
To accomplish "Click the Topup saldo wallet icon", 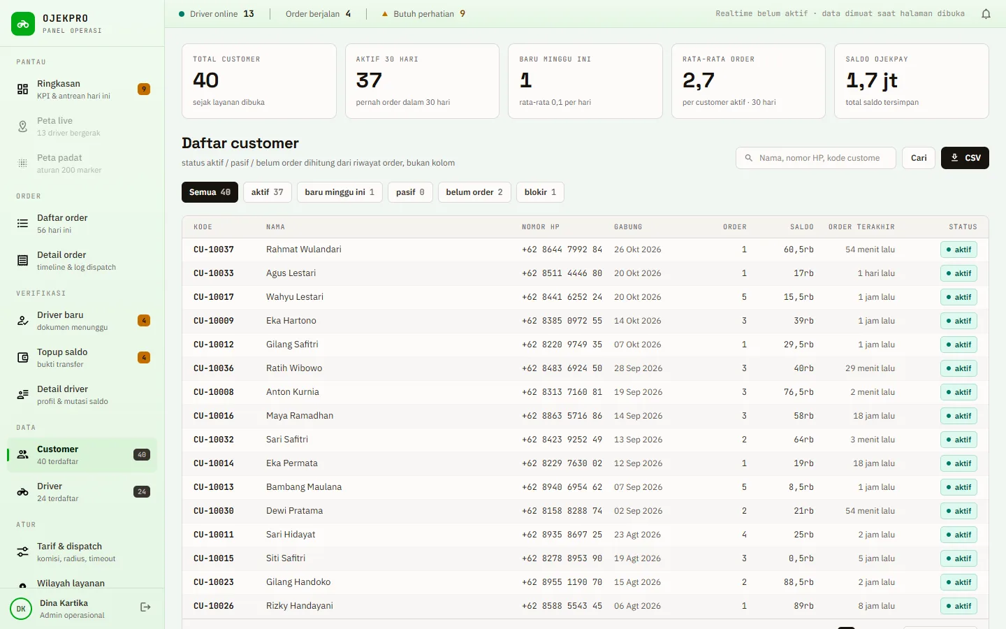I will (22, 358).
